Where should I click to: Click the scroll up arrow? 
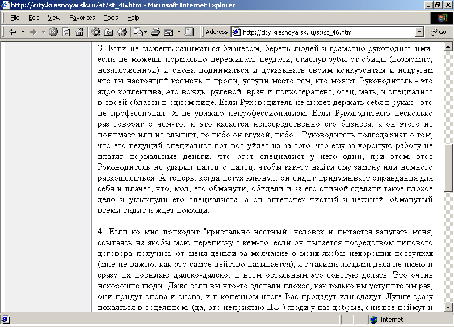[x=448, y=47]
